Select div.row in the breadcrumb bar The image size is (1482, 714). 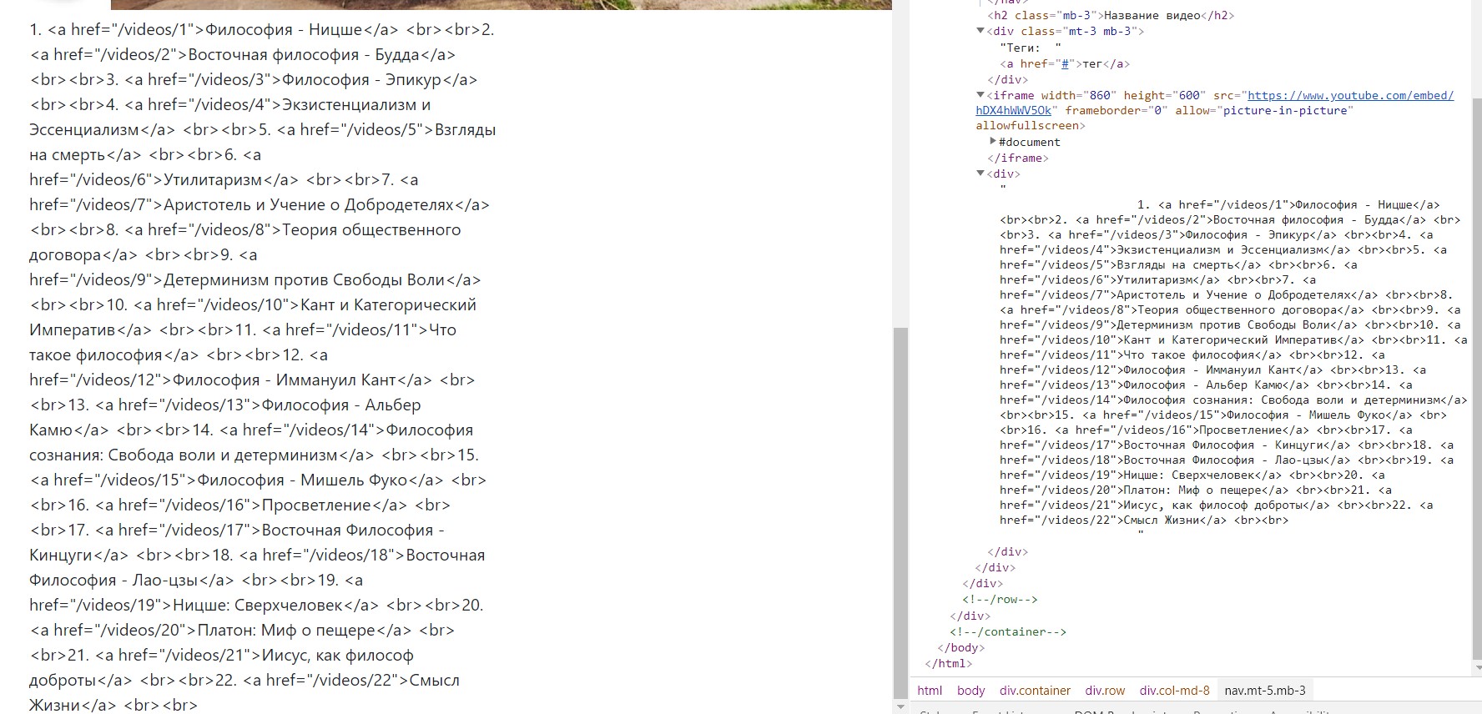[x=1105, y=691]
